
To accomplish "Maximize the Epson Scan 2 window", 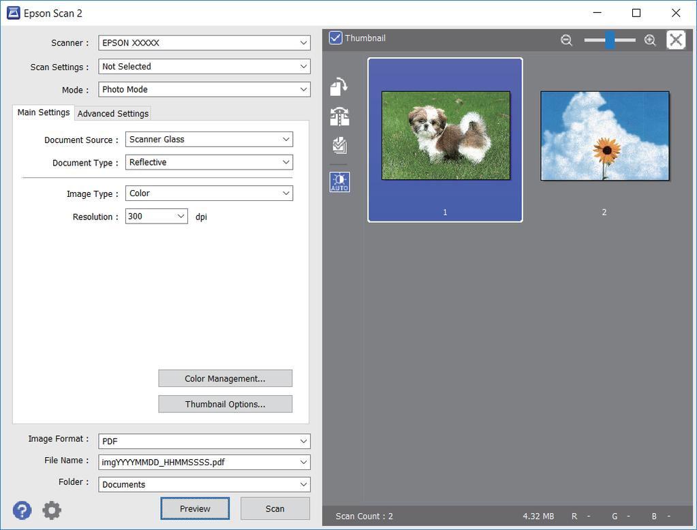I will click(636, 13).
